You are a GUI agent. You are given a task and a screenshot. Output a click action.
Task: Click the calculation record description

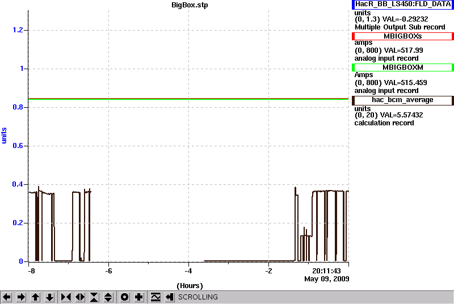point(384,123)
